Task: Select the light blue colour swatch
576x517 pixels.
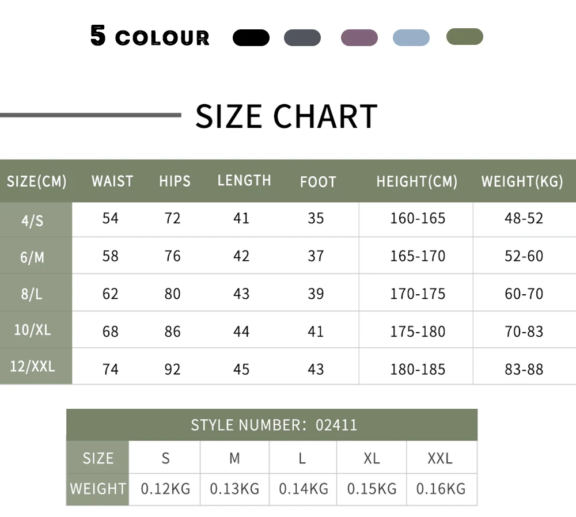Action: (411, 38)
